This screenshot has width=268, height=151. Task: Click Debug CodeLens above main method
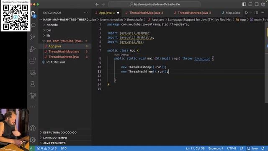[125, 55]
